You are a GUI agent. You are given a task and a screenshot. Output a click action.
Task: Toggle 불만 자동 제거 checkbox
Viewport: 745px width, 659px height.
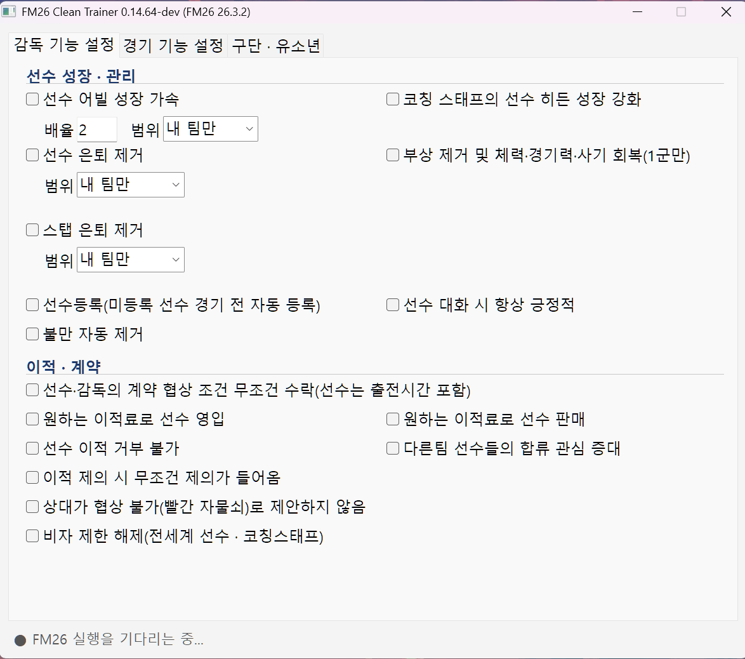pyautogui.click(x=32, y=334)
